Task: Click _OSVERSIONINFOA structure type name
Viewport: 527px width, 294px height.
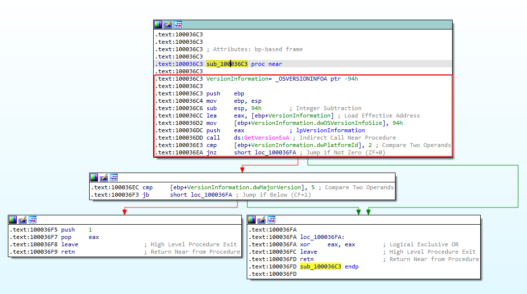Action: click(301, 79)
